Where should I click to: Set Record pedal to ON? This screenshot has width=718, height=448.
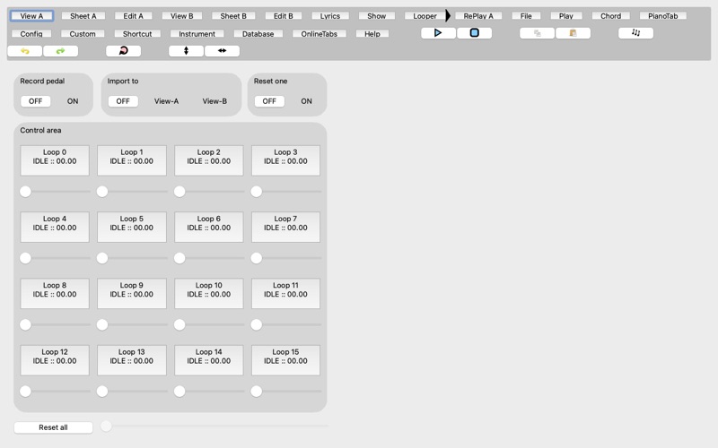tap(73, 101)
